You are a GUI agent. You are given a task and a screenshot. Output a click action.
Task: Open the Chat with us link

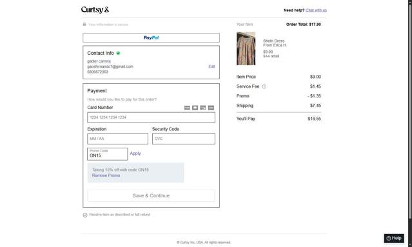point(316,10)
